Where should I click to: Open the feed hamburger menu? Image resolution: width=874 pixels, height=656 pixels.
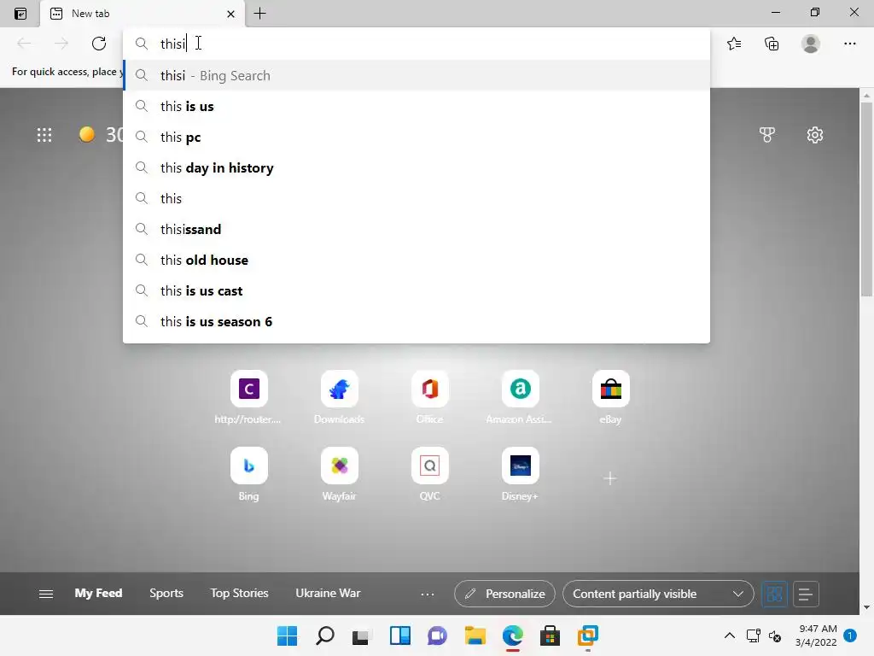coord(46,594)
